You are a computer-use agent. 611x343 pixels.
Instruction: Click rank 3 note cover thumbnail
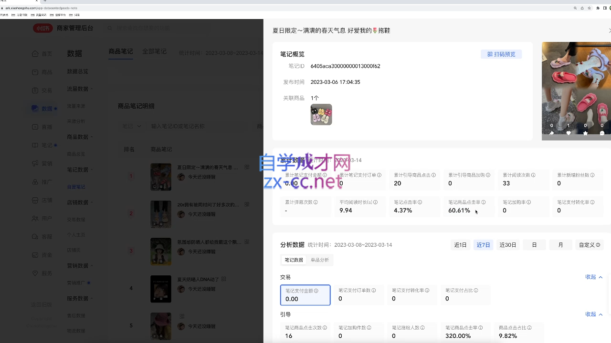[161, 251]
